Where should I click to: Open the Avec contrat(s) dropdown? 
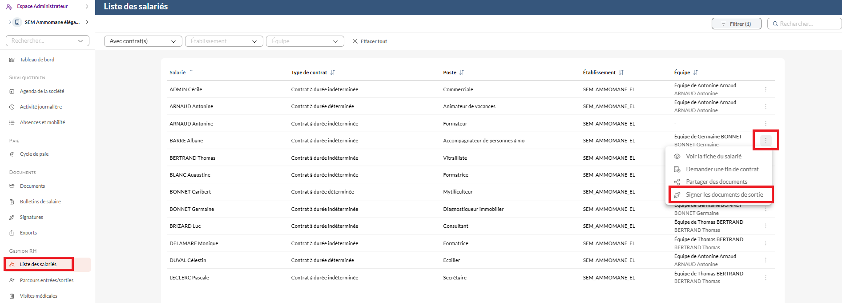(143, 41)
